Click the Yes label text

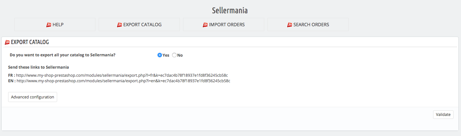pos(166,55)
